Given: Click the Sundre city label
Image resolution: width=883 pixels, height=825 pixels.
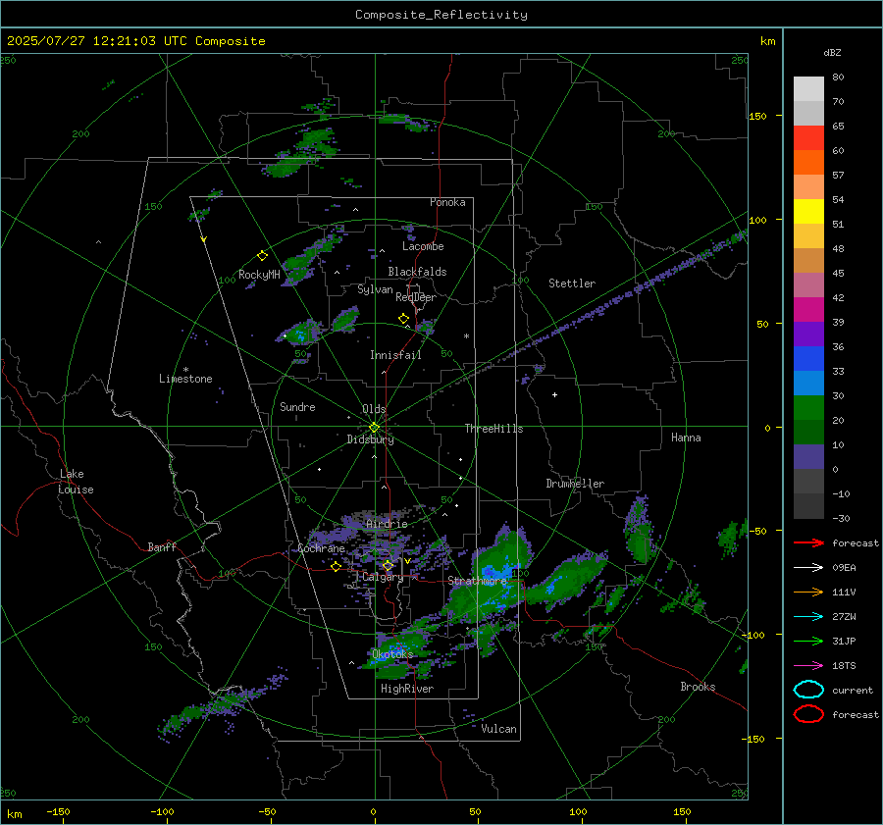Looking at the screenshot, I should 297,406.
